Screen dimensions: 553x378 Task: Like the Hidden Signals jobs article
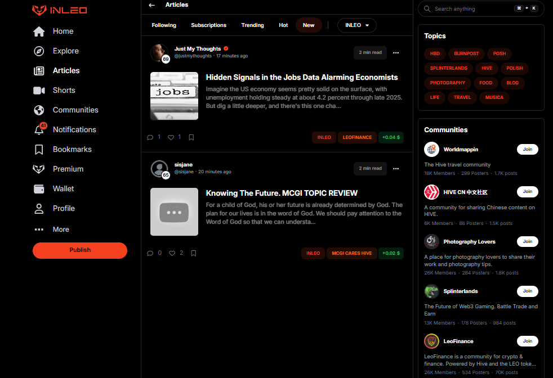pos(171,137)
